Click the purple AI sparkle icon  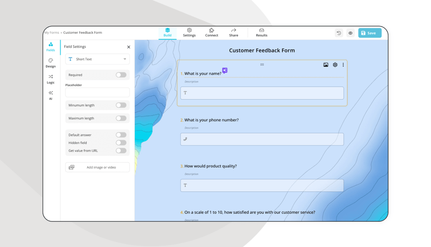tap(225, 70)
